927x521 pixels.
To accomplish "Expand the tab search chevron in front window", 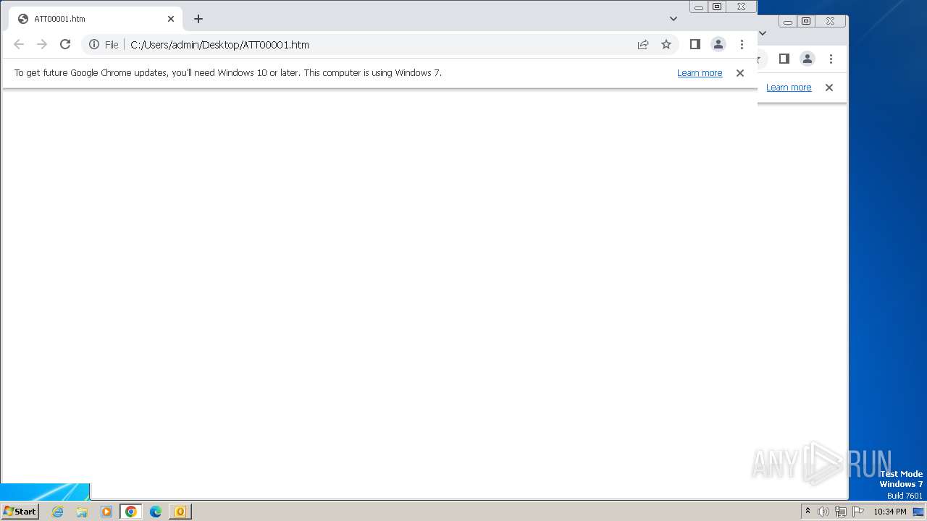I will click(674, 19).
